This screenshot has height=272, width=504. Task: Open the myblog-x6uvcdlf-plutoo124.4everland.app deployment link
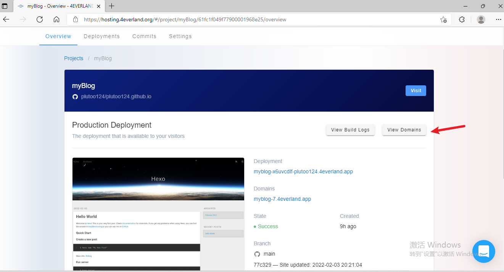click(x=303, y=171)
